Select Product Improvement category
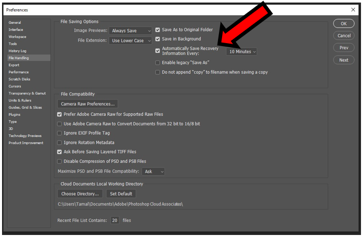Image resolution: width=362 pixels, height=236 pixels. 26,143
